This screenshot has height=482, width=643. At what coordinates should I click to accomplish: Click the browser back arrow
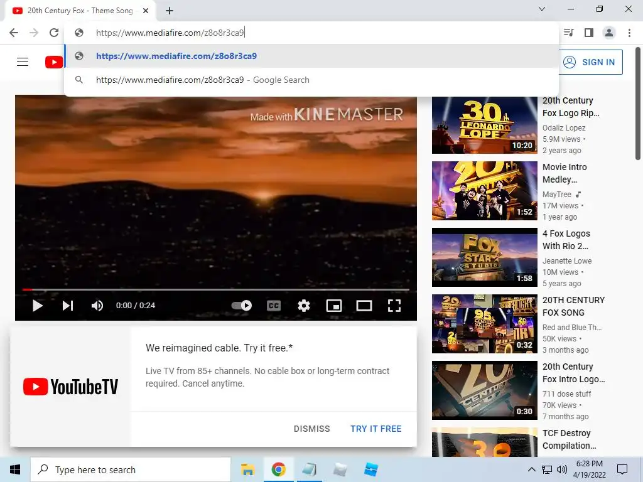pyautogui.click(x=14, y=33)
